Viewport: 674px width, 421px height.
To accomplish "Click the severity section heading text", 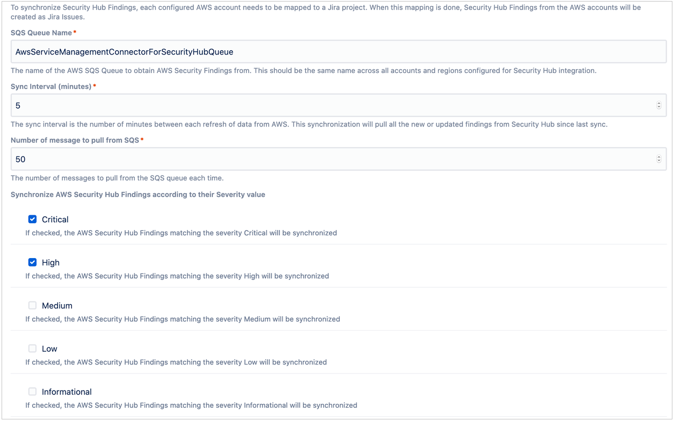I will [138, 194].
